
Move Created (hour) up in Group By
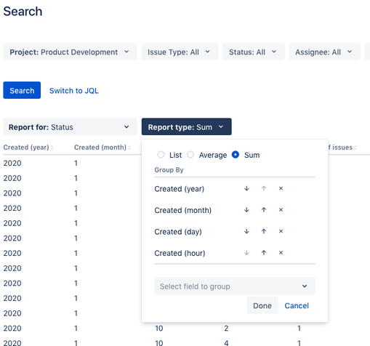click(x=264, y=253)
